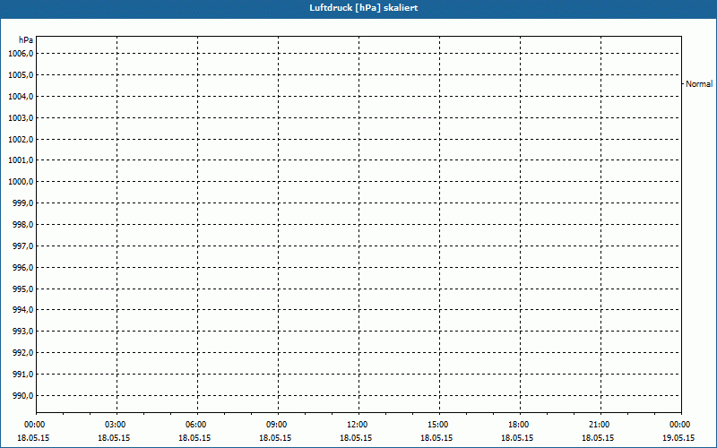717x448 pixels.
Task: Click the 993,0 axis value
Action: pyautogui.click(x=23, y=331)
